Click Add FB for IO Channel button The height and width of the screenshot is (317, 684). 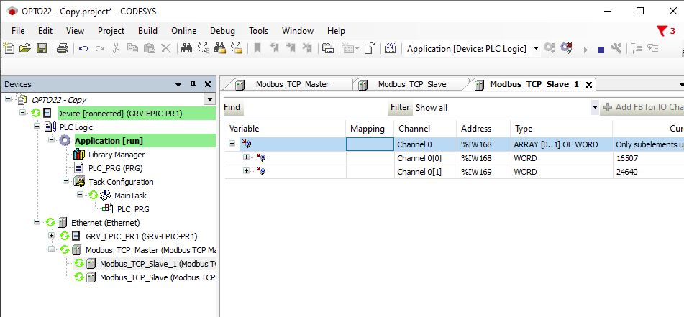(x=644, y=107)
